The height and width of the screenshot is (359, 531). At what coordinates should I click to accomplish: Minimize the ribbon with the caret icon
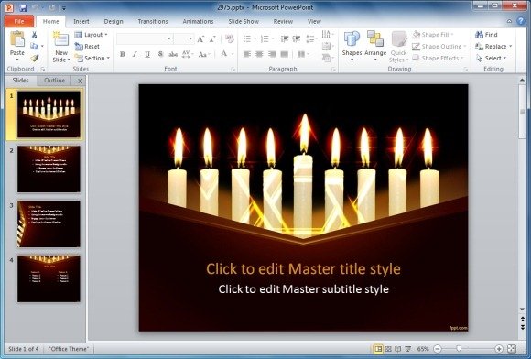click(x=509, y=21)
